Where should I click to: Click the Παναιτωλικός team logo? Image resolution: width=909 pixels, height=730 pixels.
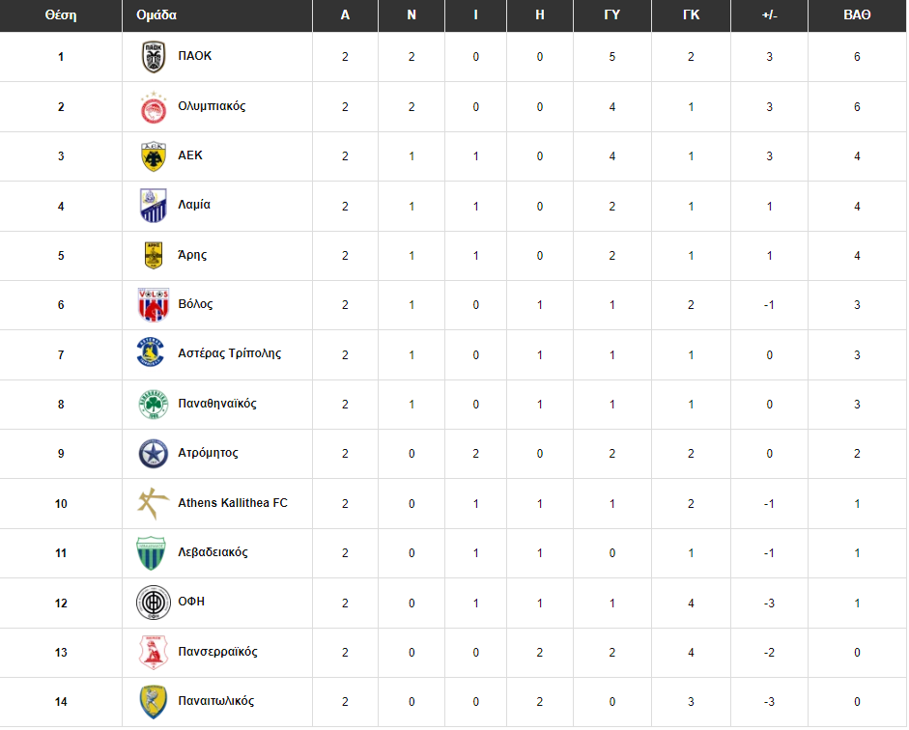click(x=153, y=702)
